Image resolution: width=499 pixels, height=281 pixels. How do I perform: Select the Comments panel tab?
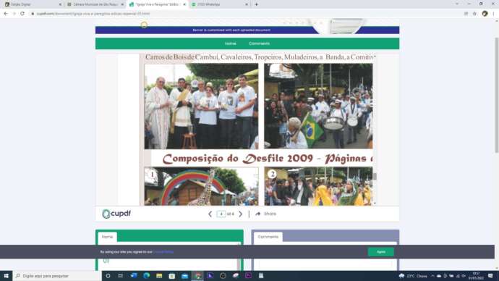tap(268, 237)
